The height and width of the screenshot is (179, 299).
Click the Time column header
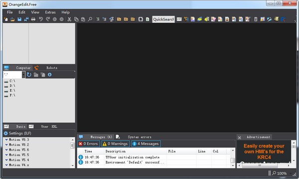88,152
